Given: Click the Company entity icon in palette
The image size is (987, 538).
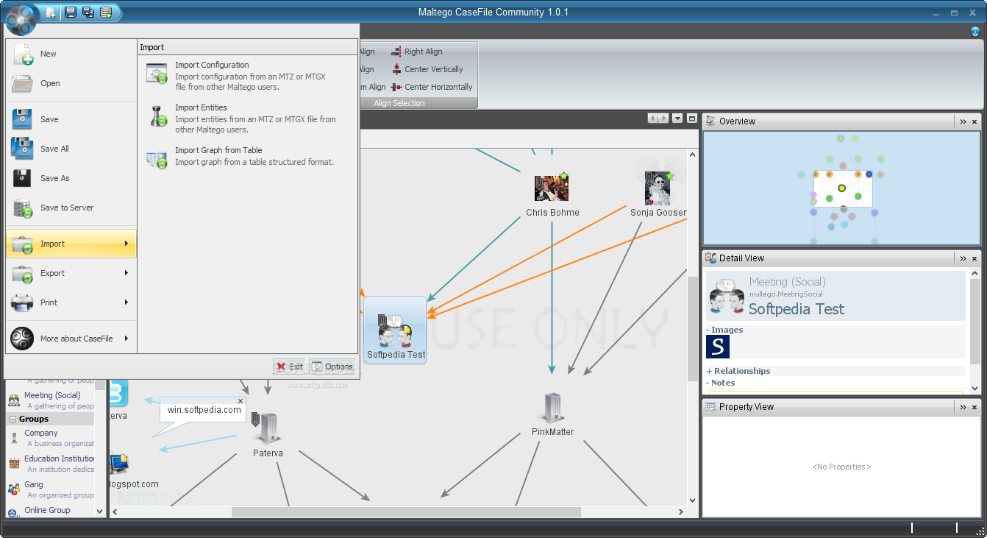Looking at the screenshot, I should pyautogui.click(x=14, y=438).
